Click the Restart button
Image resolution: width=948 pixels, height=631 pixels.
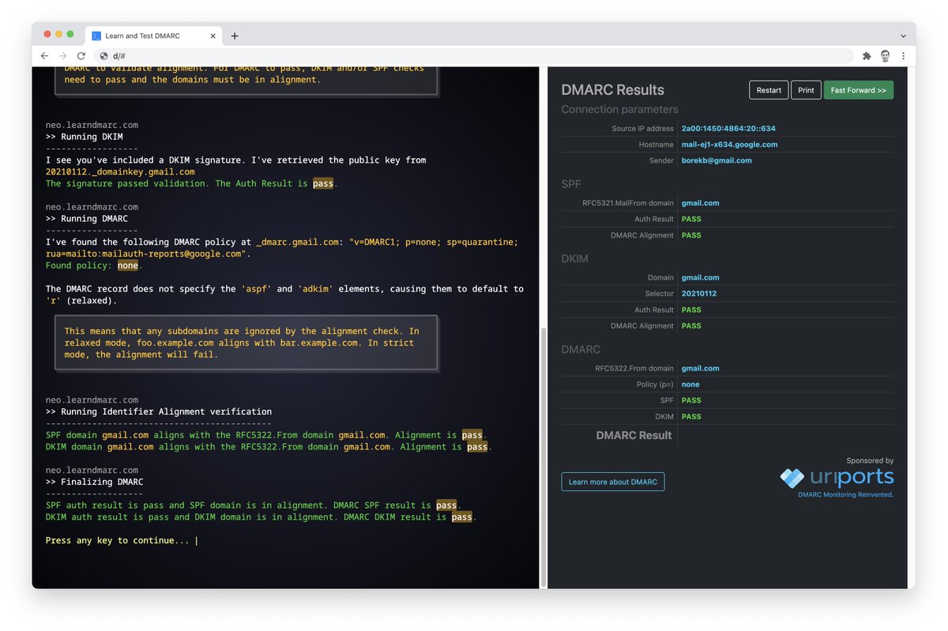(x=769, y=90)
